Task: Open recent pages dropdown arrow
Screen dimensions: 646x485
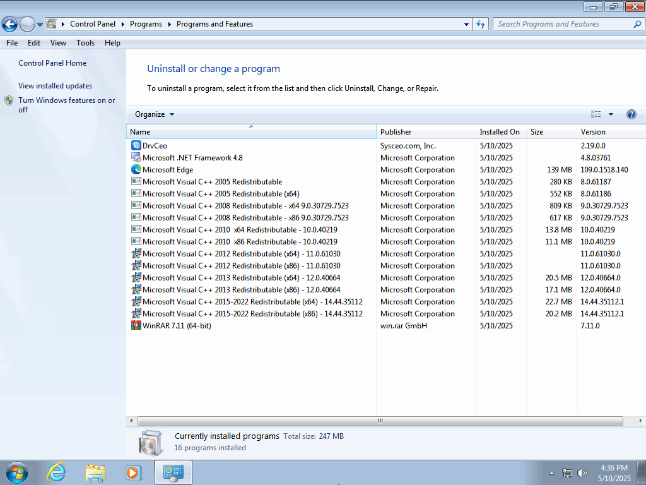Action: tap(40, 25)
